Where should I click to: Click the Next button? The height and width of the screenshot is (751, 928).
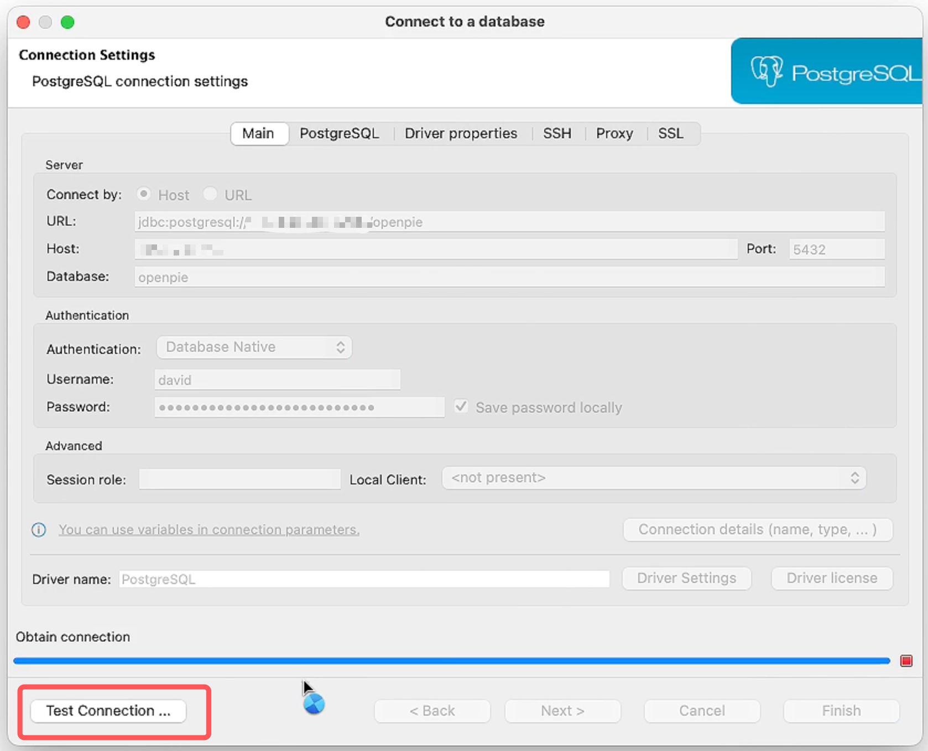pos(562,711)
